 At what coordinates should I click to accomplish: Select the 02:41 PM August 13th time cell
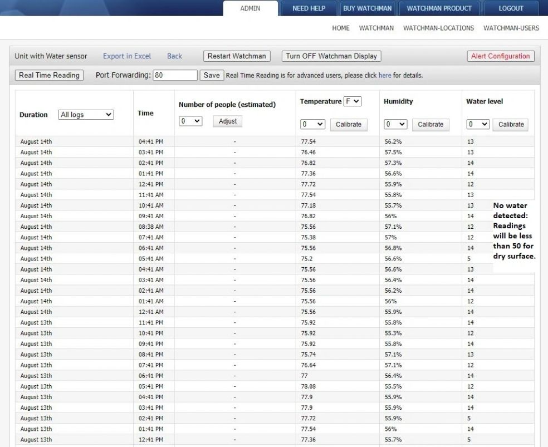point(151,419)
